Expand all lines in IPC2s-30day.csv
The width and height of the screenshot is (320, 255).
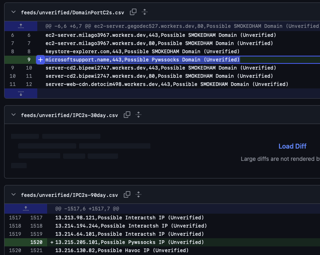tap(138, 115)
